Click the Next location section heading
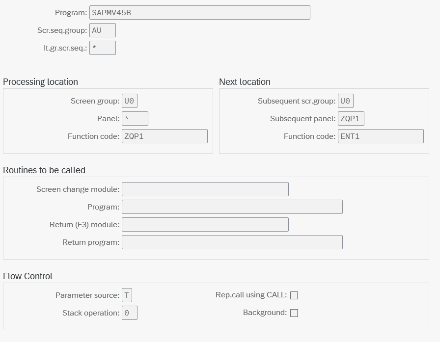 (x=245, y=82)
